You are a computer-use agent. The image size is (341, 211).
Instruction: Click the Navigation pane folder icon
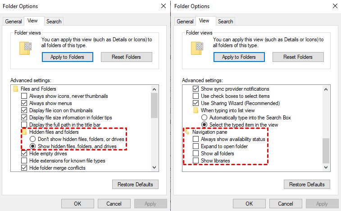[188, 132]
